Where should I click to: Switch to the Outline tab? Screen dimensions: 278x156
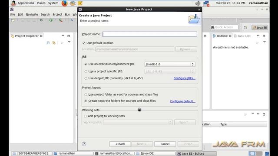(222, 36)
